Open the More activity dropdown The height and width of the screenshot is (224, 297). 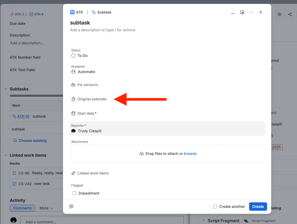pos(46,208)
